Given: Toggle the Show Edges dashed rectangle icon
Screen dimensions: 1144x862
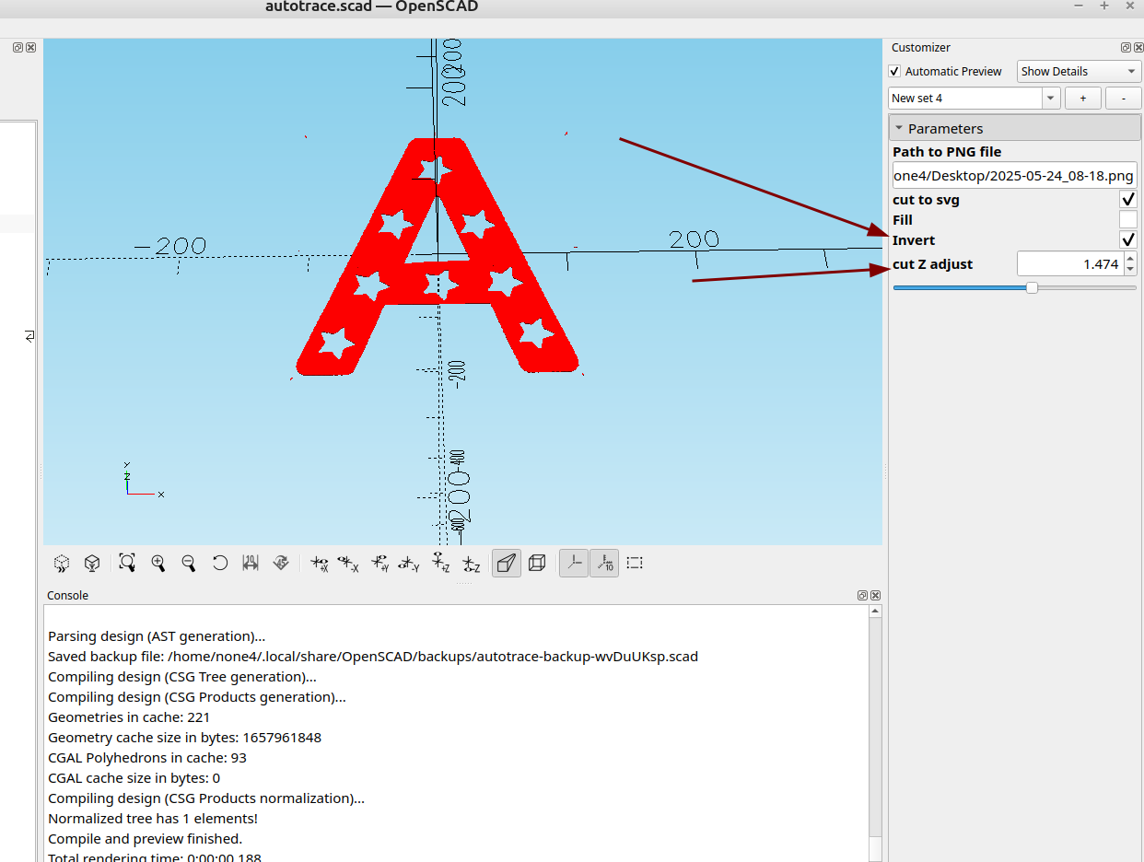Looking at the screenshot, I should (x=635, y=563).
